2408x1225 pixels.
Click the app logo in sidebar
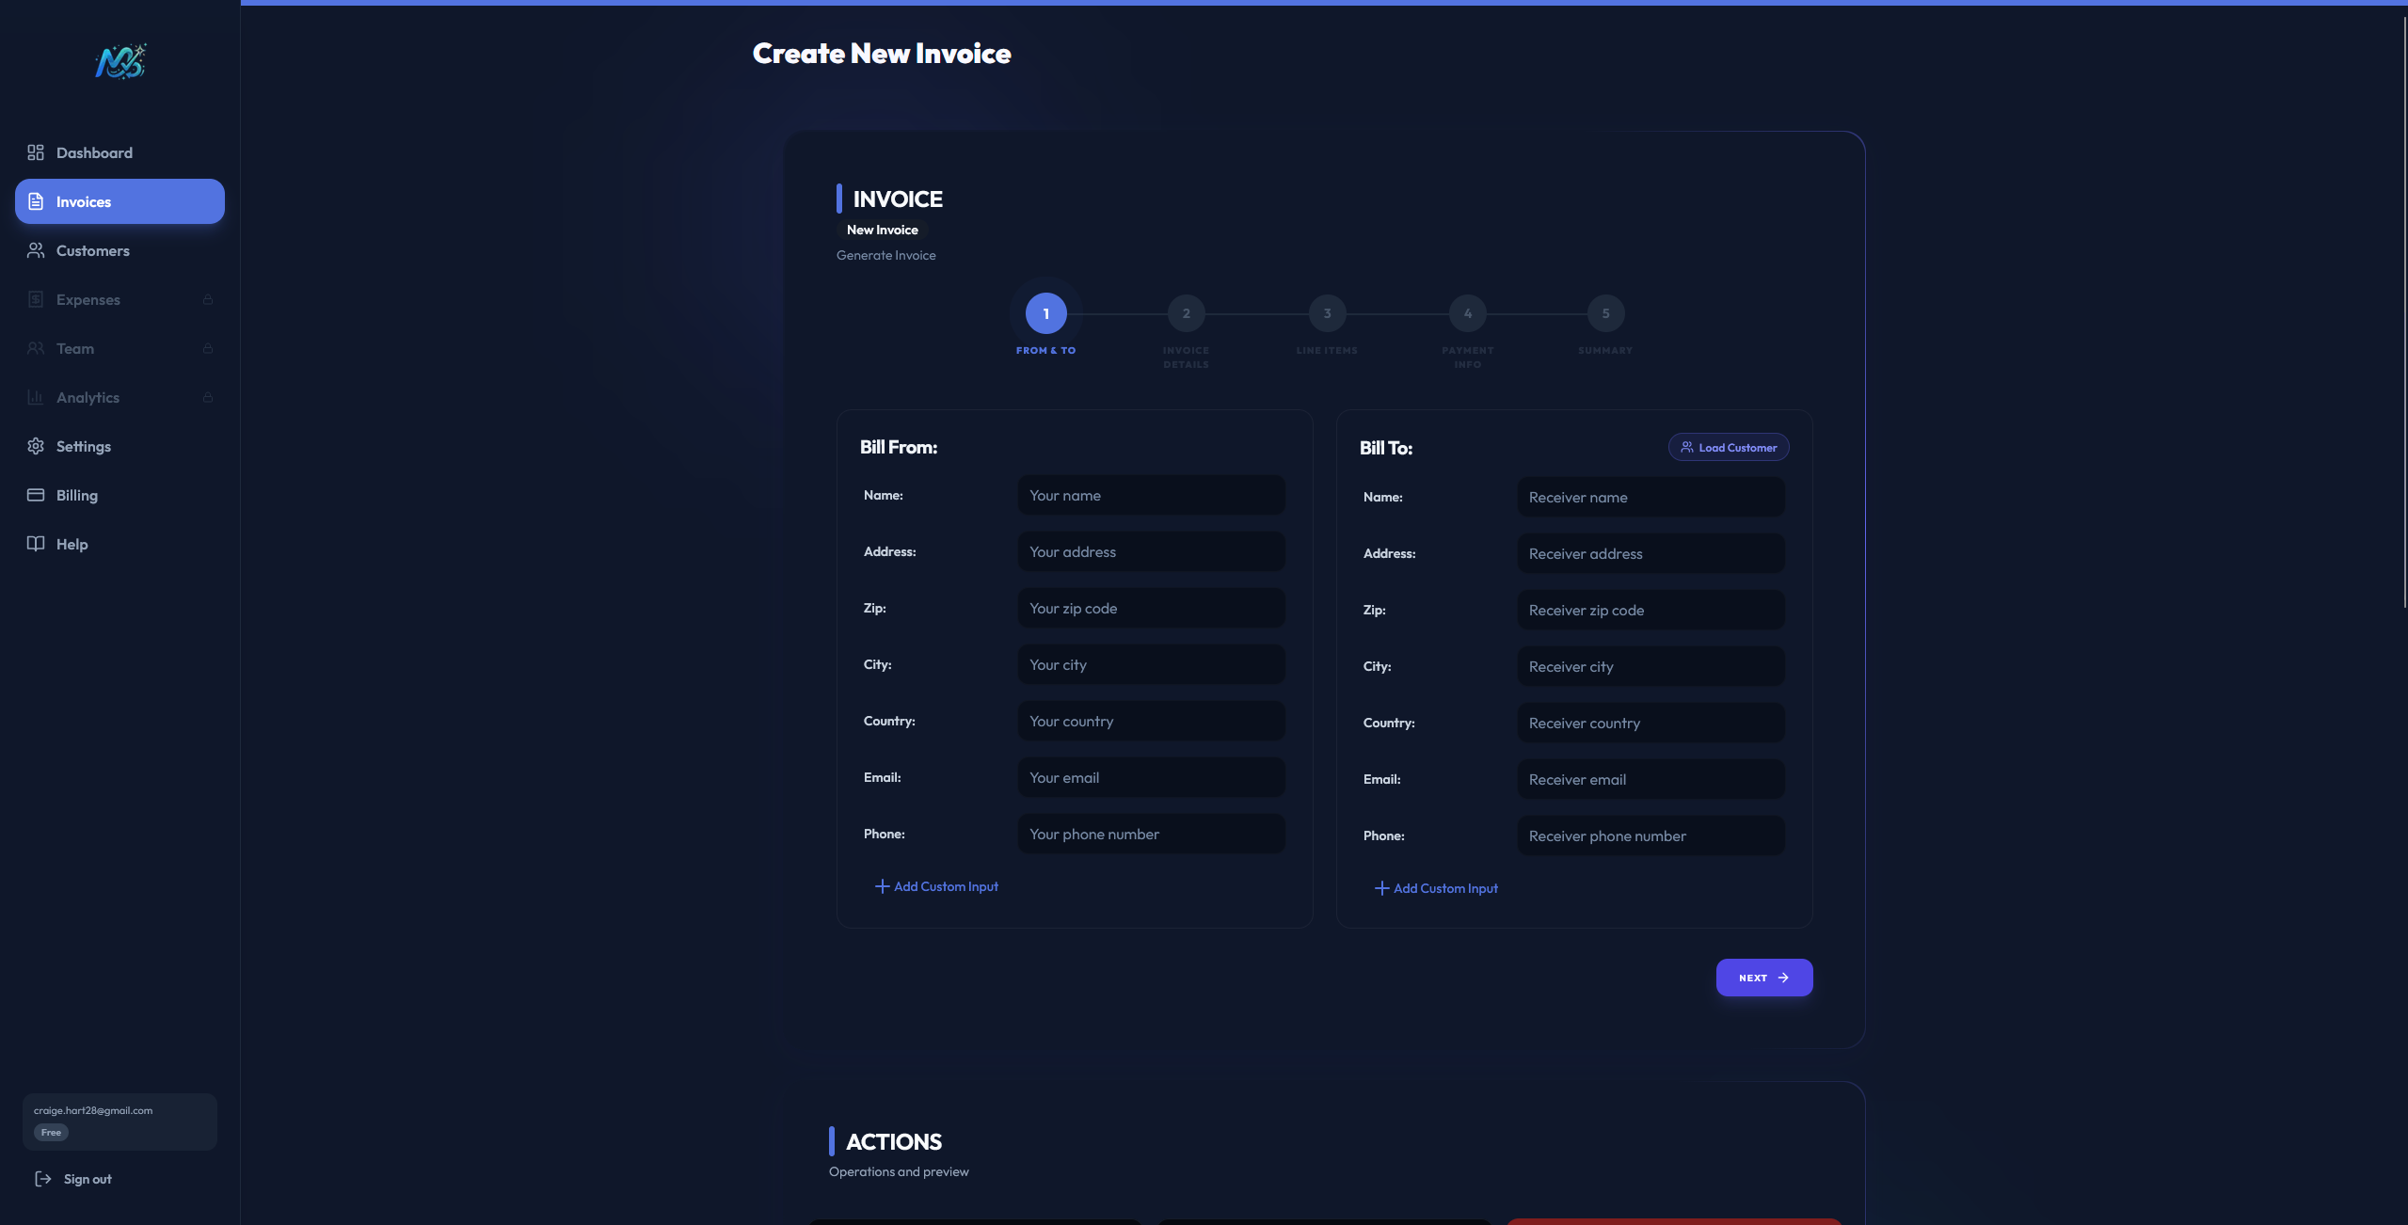click(x=120, y=62)
